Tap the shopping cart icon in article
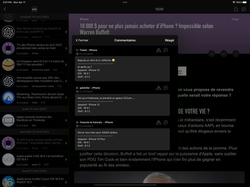Image resolution: width=250 pixels, height=187 pixels. click(x=211, y=54)
